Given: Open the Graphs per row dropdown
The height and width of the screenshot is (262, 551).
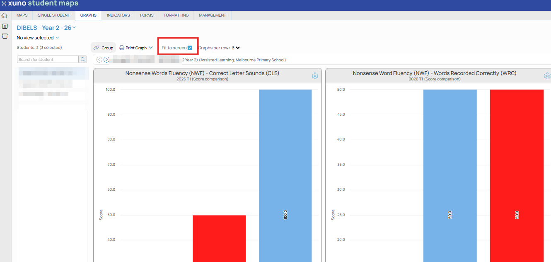Looking at the screenshot, I should [236, 48].
